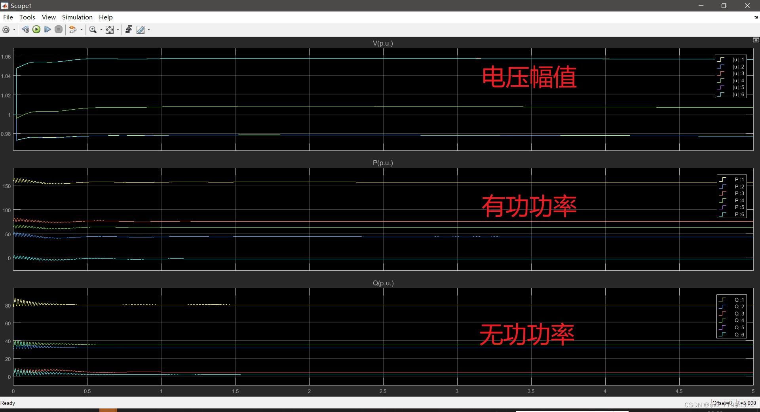Click the T=5.000 time display

pyautogui.click(x=746, y=403)
